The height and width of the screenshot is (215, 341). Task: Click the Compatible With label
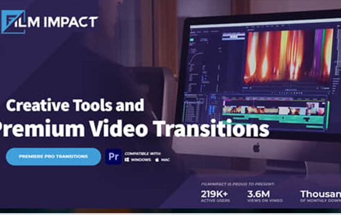(x=142, y=153)
